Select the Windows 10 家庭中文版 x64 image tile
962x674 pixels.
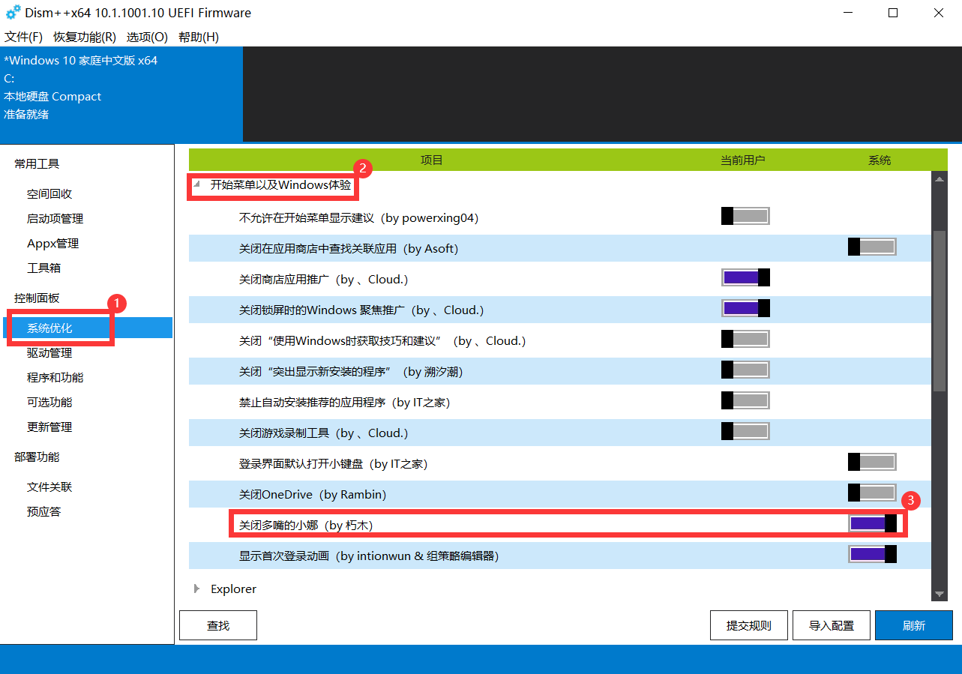[121, 94]
